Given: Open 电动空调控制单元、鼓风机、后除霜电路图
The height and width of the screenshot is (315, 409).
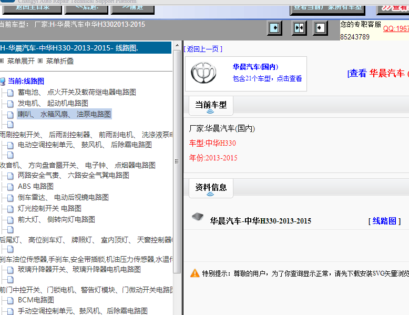Looking at the screenshot, I should tap(85, 145).
